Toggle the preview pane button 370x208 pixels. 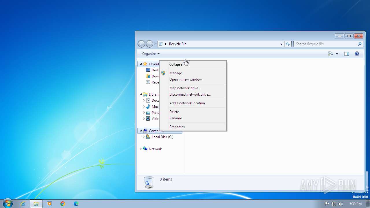347,54
